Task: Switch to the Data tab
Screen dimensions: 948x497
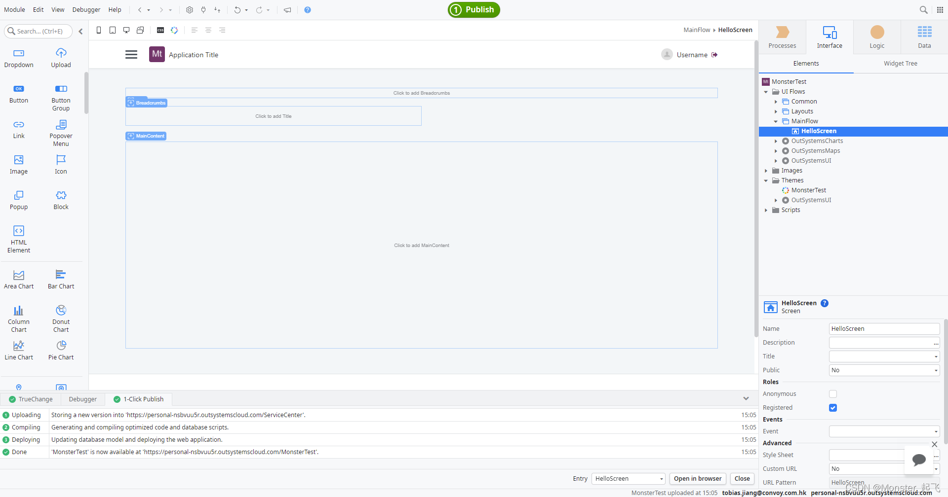Action: coord(924,37)
